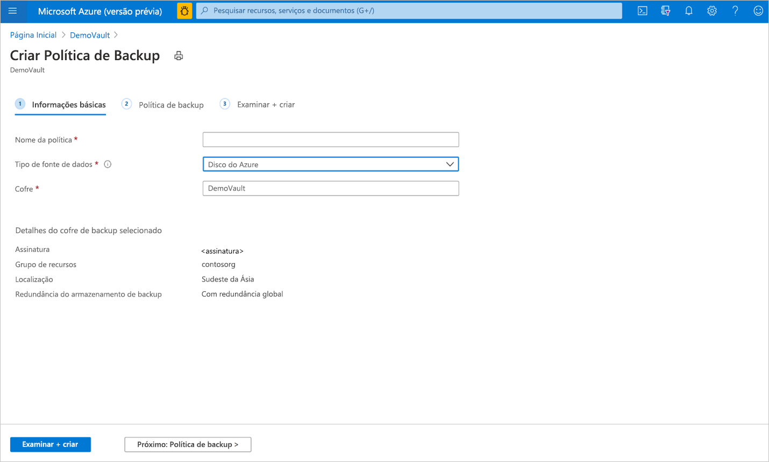
Task: Click the DemoVault subtitle under the title
Action: [x=27, y=70]
